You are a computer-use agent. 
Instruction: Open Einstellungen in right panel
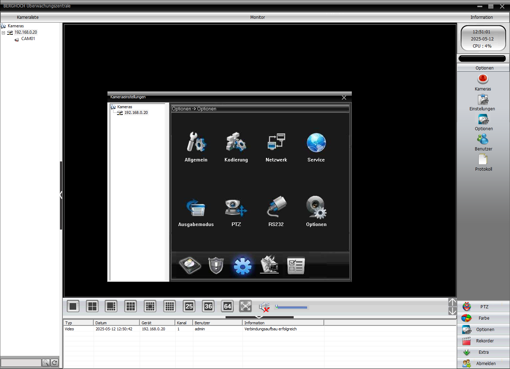click(483, 100)
